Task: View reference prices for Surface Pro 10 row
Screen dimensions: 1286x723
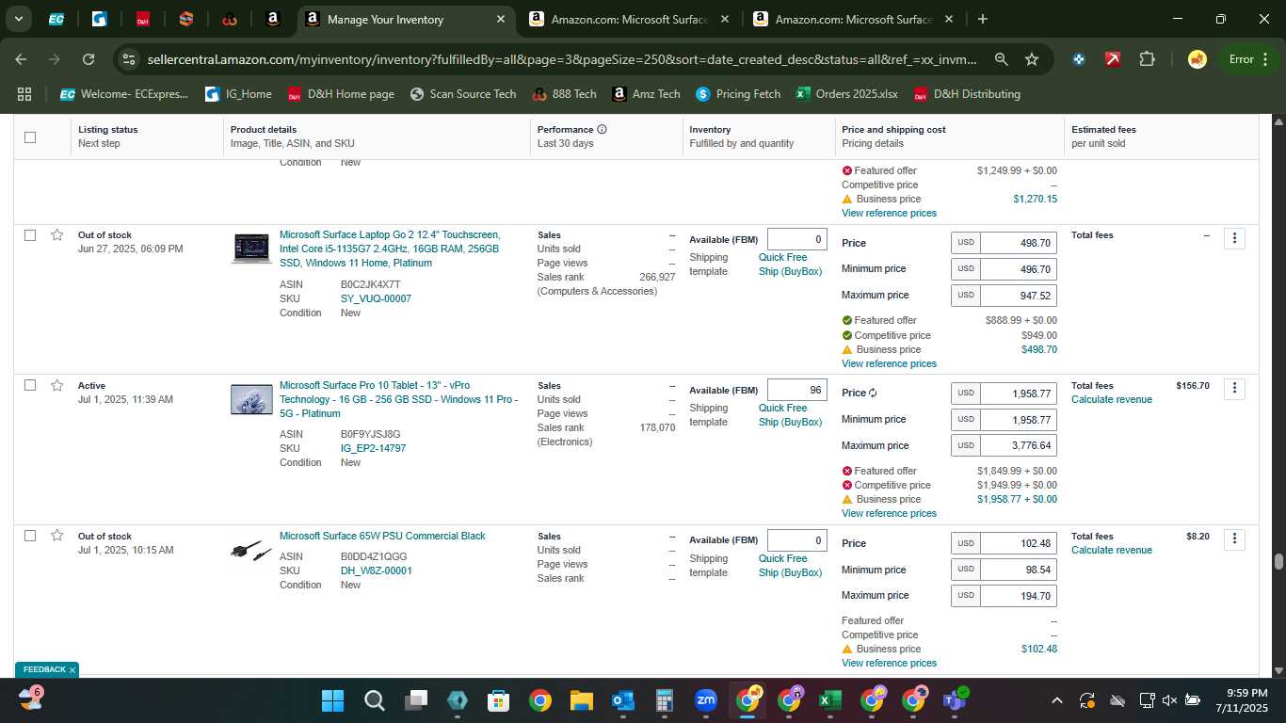Action: point(889,514)
